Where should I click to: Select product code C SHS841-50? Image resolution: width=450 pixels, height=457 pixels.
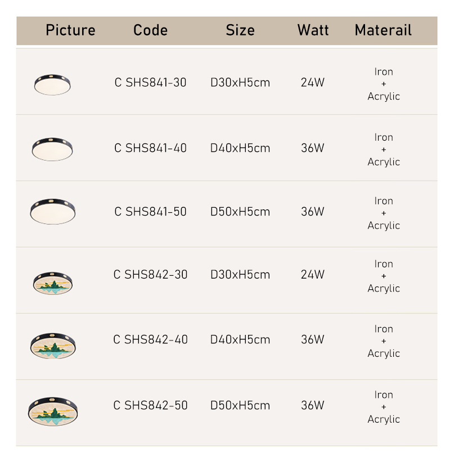click(x=150, y=212)
